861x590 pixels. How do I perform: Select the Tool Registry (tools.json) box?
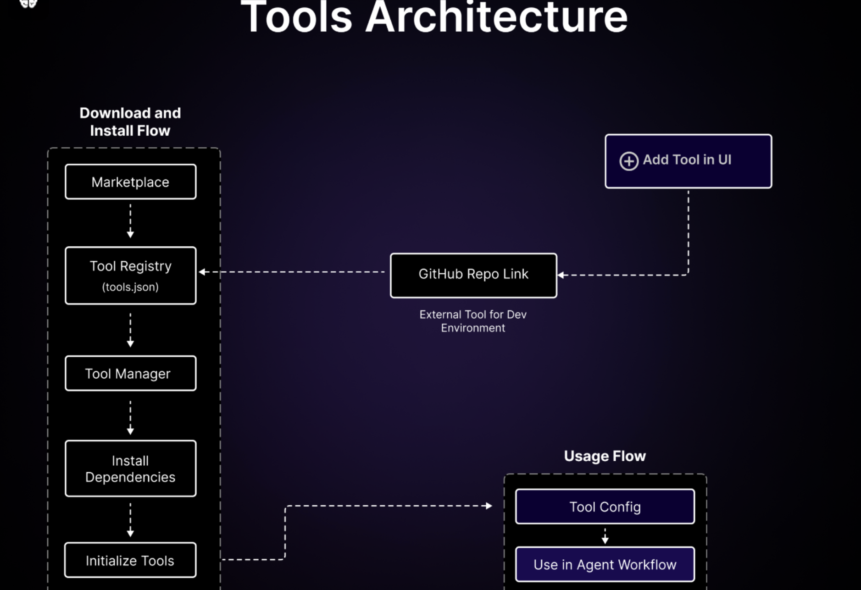click(x=131, y=276)
